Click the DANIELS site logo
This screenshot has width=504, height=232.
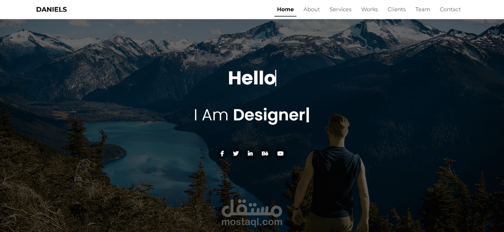(52, 10)
